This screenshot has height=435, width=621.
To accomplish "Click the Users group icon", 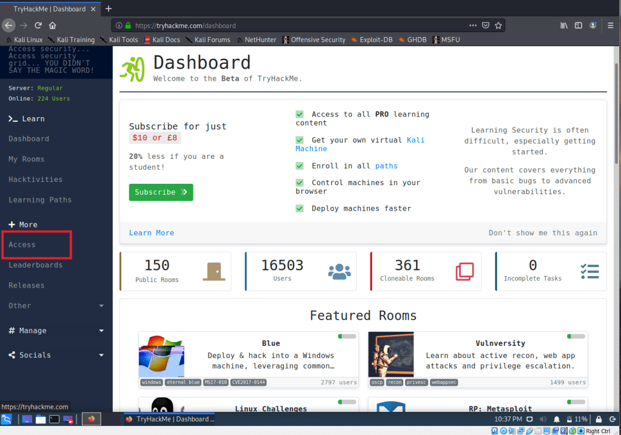I will coord(339,271).
